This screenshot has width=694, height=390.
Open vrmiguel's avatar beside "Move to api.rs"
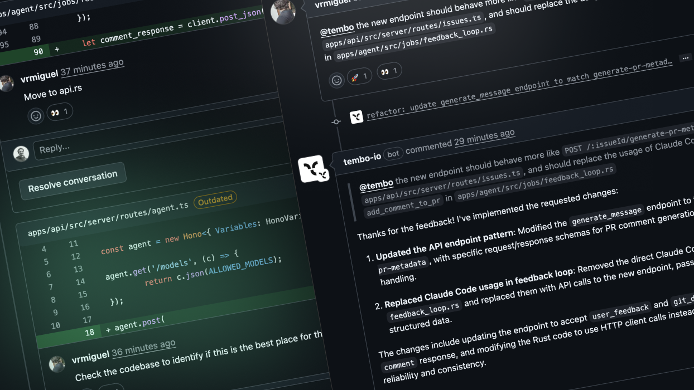click(x=6, y=83)
